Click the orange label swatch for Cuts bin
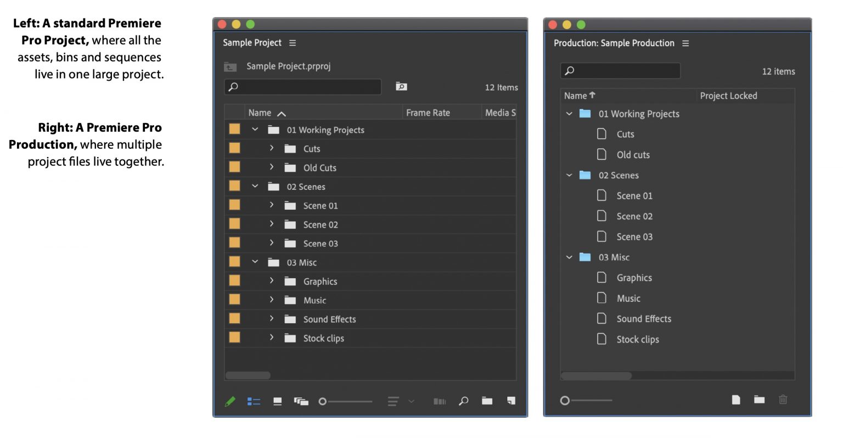Screen dimensions: 843x438 [x=234, y=148]
